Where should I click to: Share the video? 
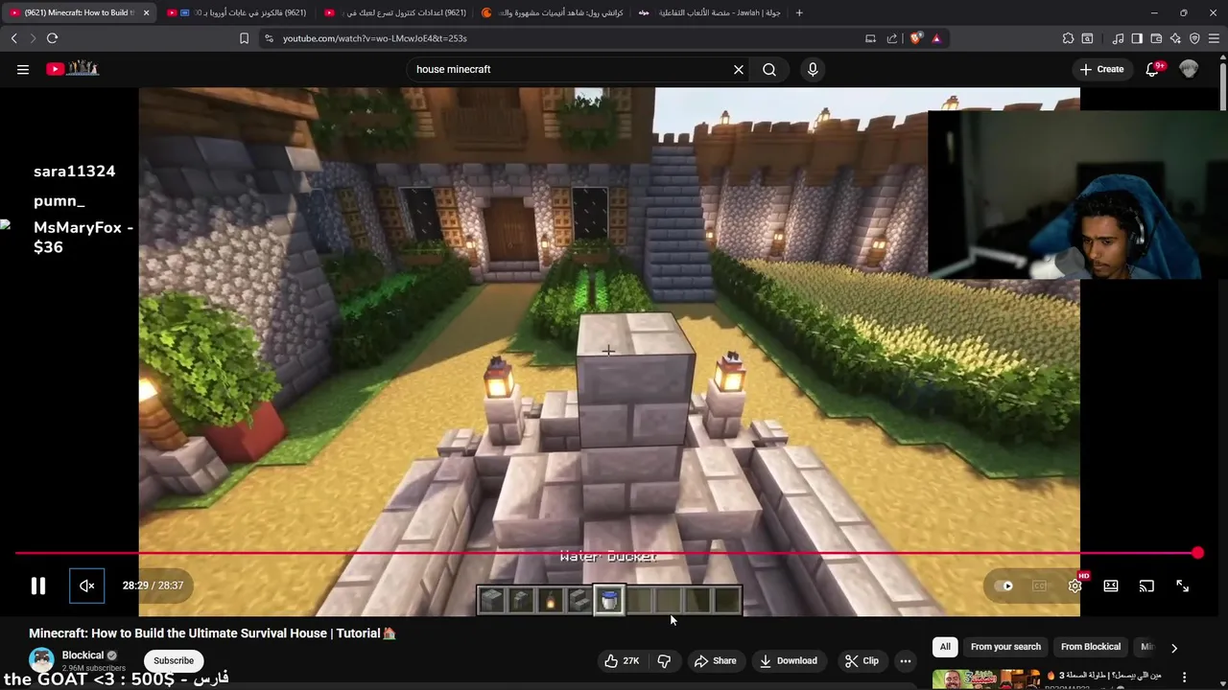tap(715, 660)
